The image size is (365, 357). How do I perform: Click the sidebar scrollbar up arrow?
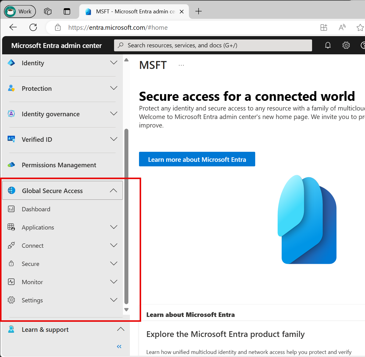pos(127,60)
